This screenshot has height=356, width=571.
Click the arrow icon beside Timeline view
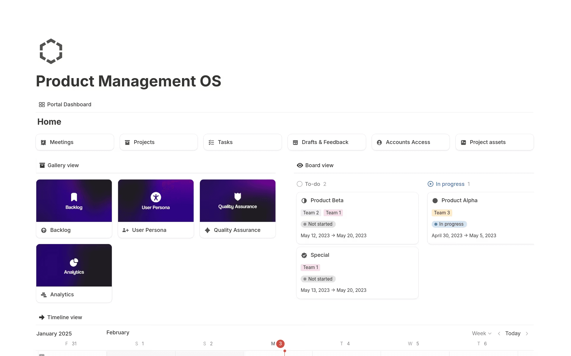pos(42,317)
